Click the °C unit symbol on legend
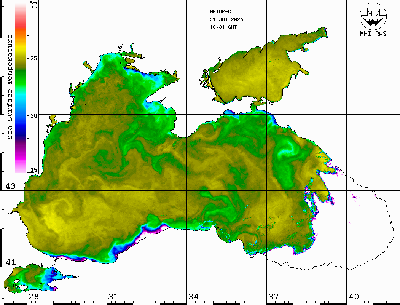 (33, 5)
